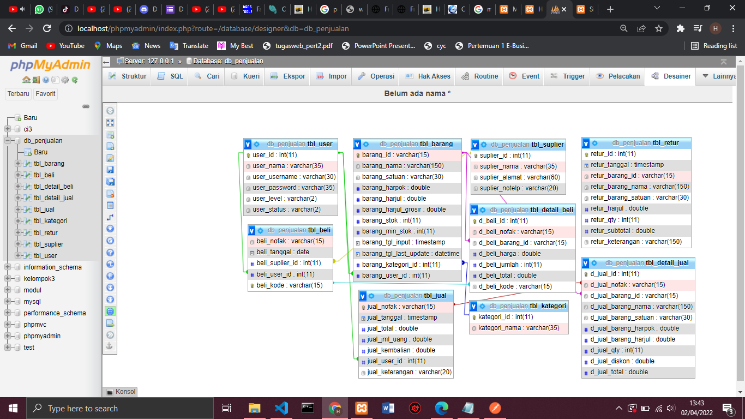Open the Lainnya dropdown menu
The image size is (745, 419).
click(x=719, y=76)
